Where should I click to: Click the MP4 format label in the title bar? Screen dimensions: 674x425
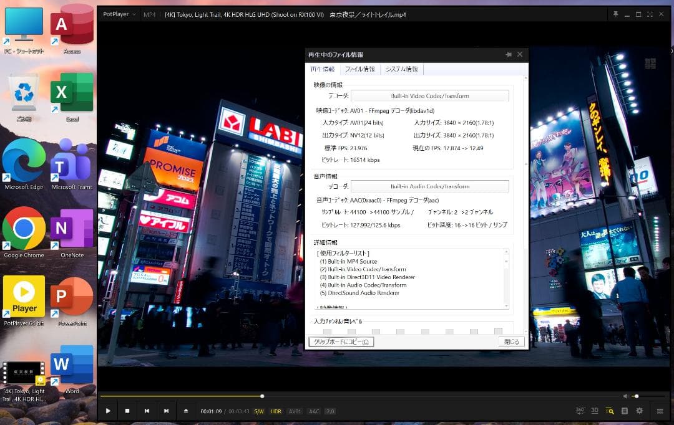(150, 14)
